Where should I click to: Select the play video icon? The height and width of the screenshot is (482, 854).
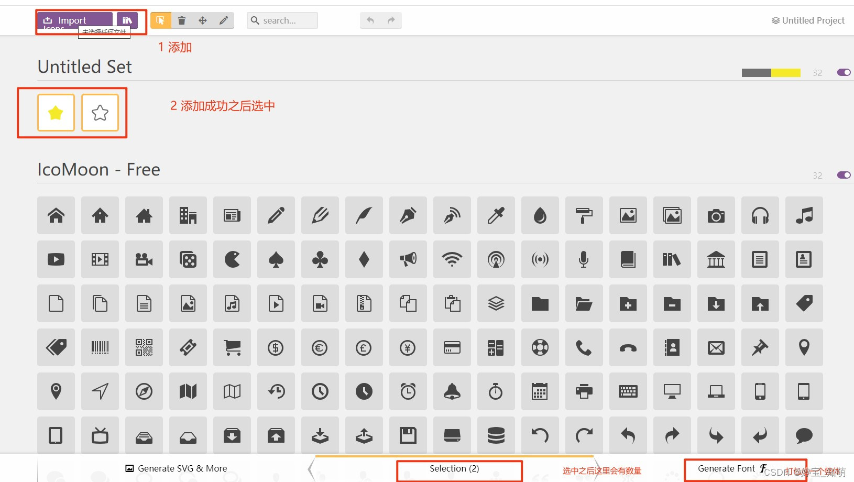(x=56, y=259)
